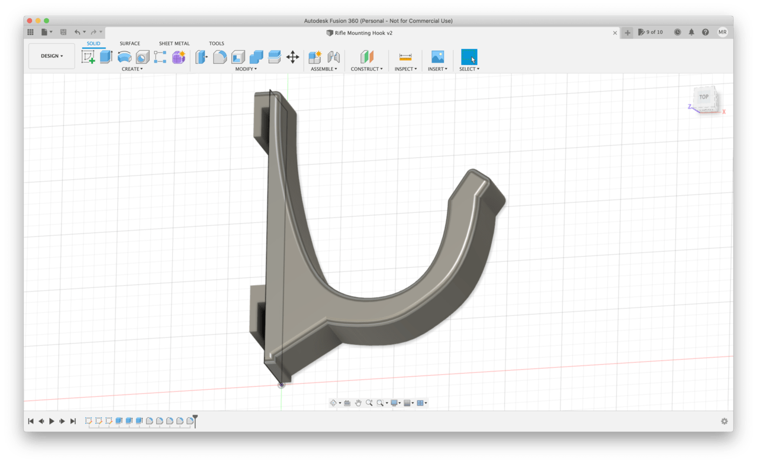This screenshot has width=757, height=463.
Task: Select the Zoom magnifier tool
Action: 369,403
